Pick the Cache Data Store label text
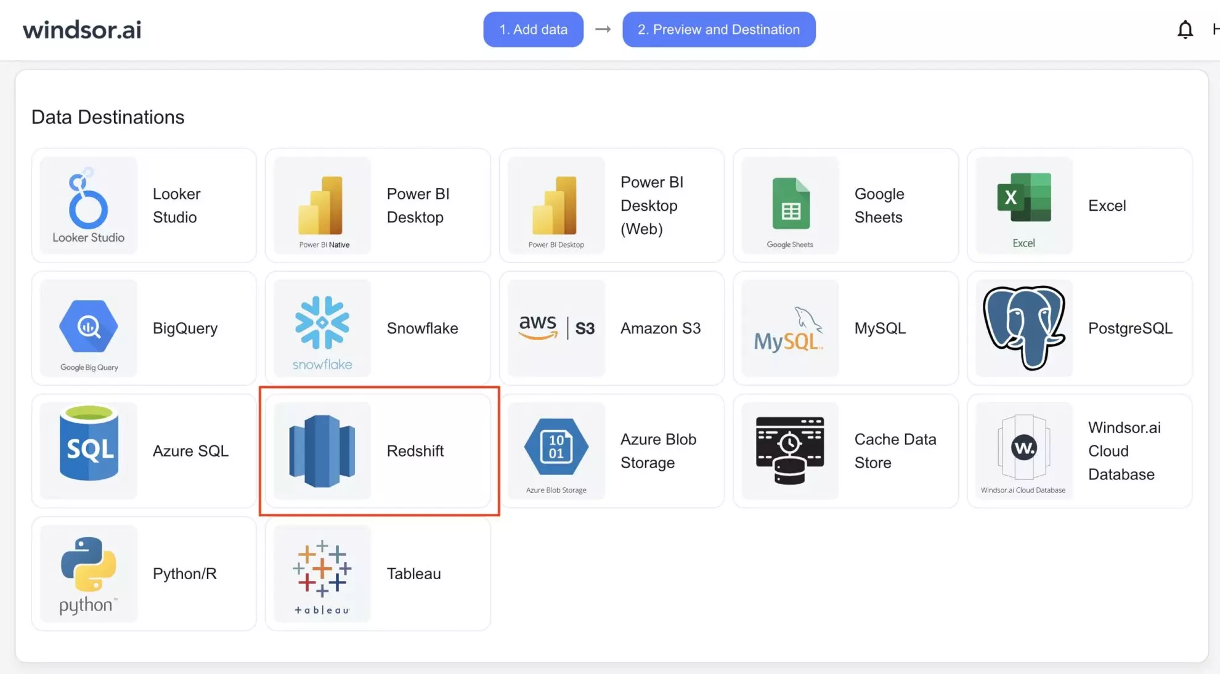The width and height of the screenshot is (1220, 674). click(x=895, y=450)
